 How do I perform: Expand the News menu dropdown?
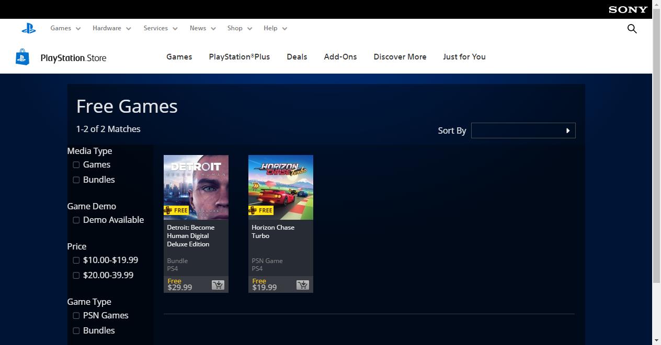[203, 28]
